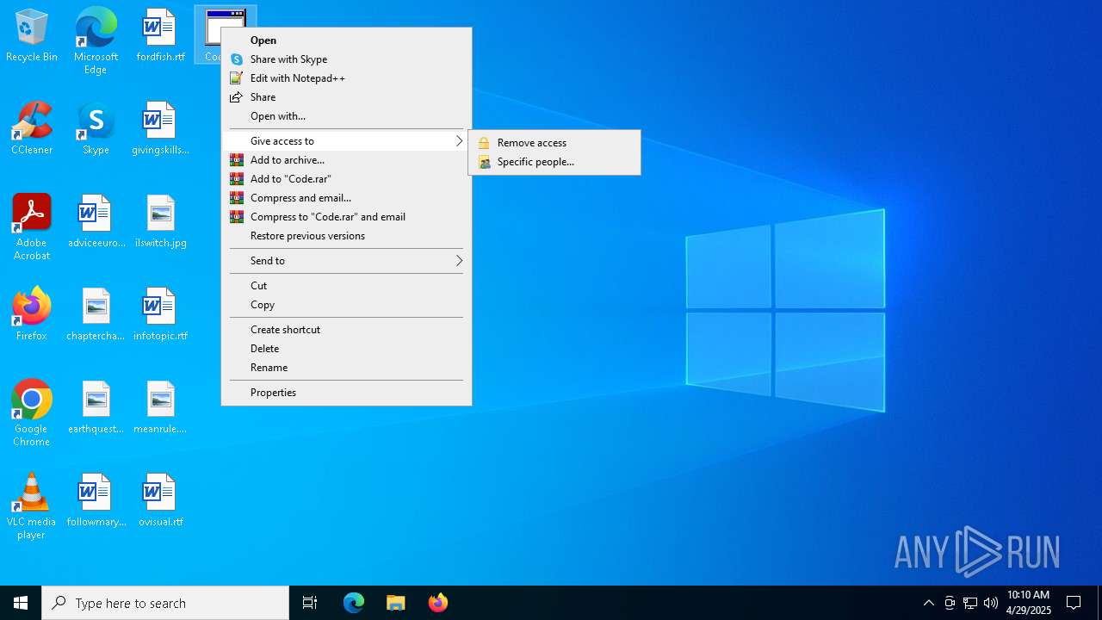Select the Skype desktop shortcut
Viewport: 1102px width, 620px height.
[96, 129]
